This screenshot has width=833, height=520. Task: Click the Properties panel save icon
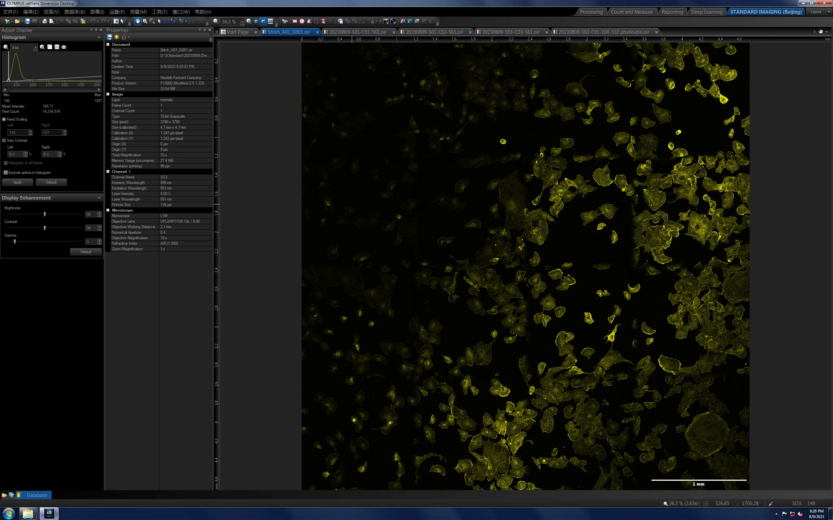109,37
